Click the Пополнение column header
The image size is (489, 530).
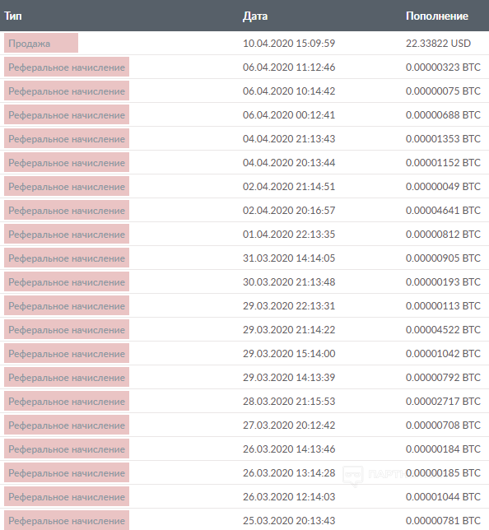coord(437,16)
